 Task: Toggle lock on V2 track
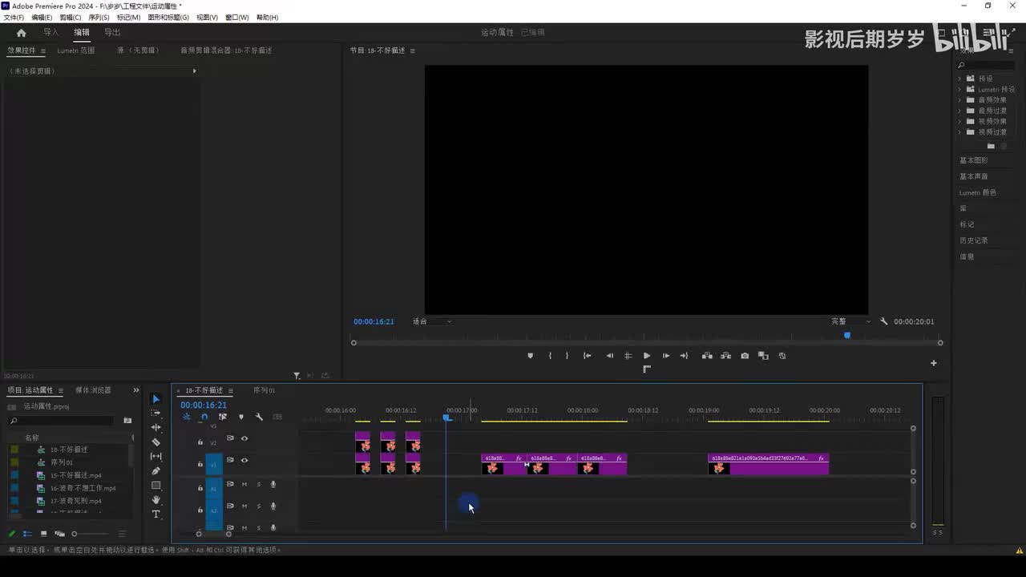click(200, 442)
